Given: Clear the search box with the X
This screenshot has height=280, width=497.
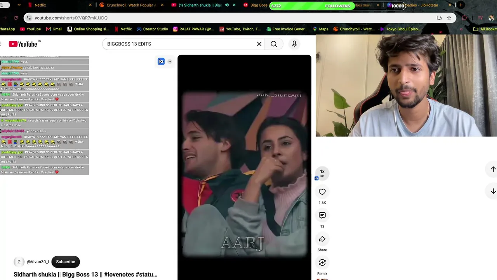Looking at the screenshot, I should [x=259, y=44].
